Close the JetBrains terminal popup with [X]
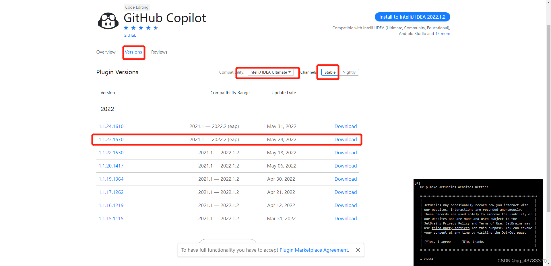The height and width of the screenshot is (266, 551). [x=417, y=183]
